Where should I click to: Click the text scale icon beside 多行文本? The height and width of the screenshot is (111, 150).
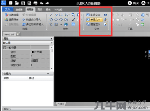[x=105, y=15]
